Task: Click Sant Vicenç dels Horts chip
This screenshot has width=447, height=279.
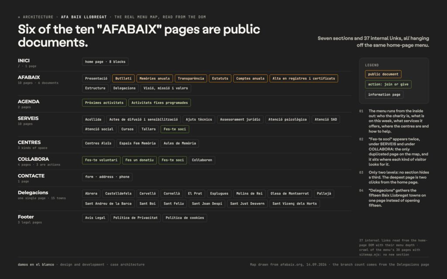Action: click(x=295, y=204)
